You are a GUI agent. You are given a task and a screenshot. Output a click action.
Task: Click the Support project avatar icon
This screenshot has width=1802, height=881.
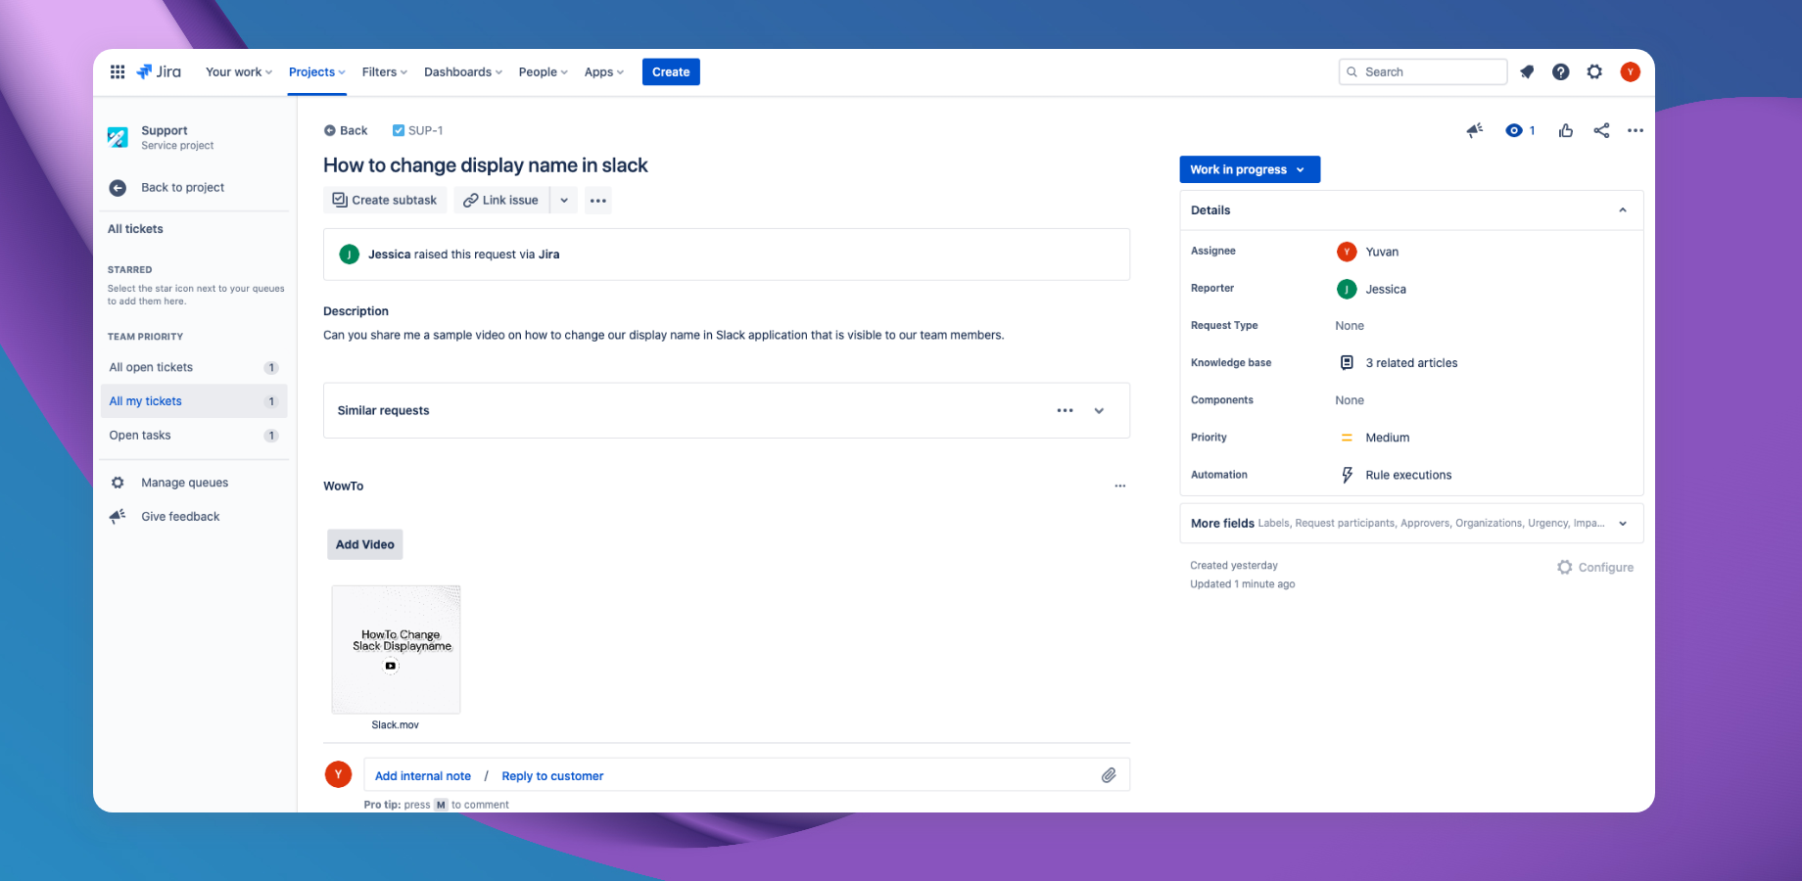118,137
